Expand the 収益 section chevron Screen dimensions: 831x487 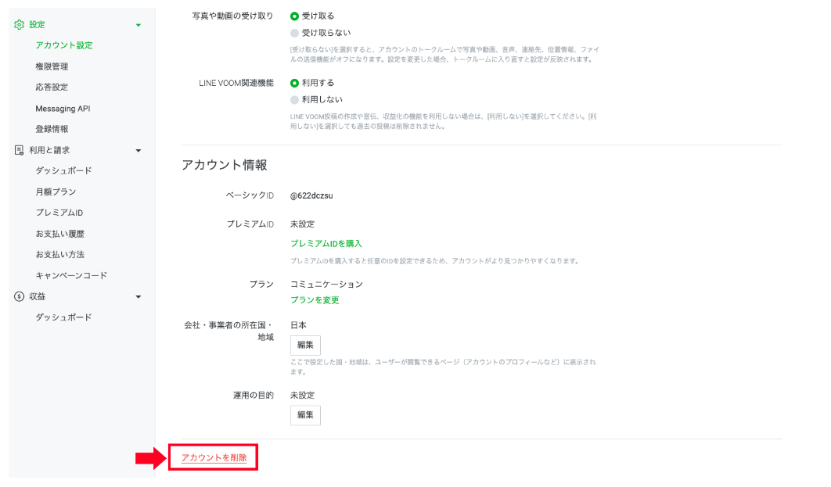click(138, 296)
